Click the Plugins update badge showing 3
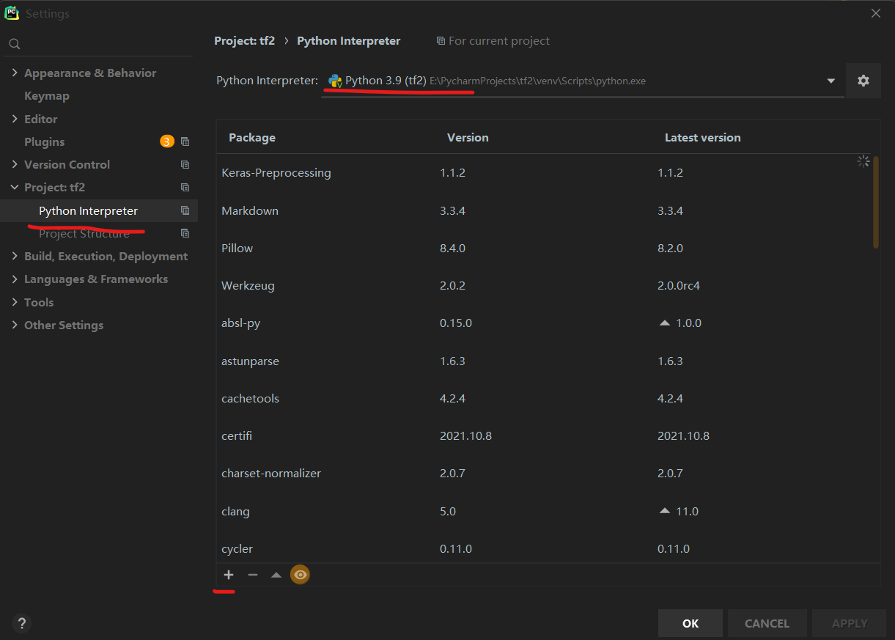This screenshot has width=895, height=640. tap(167, 141)
